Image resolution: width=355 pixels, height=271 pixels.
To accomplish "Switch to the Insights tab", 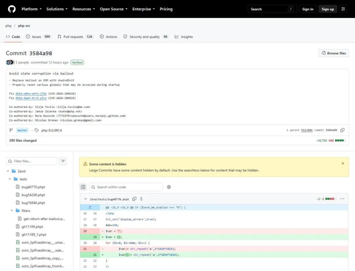I will point(184,37).
